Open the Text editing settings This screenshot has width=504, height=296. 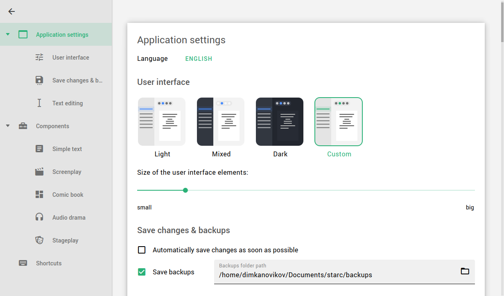pyautogui.click(x=56, y=103)
